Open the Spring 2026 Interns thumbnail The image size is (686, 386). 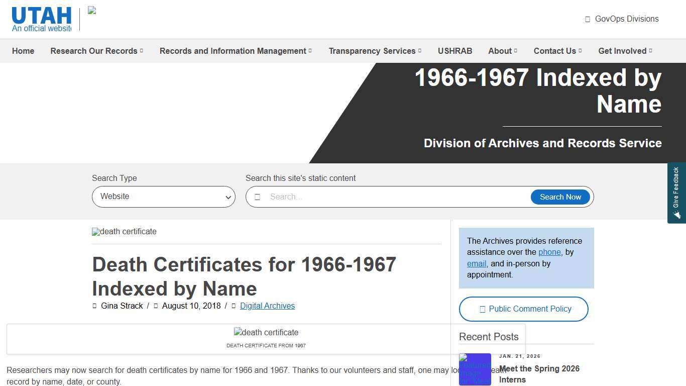click(x=475, y=369)
